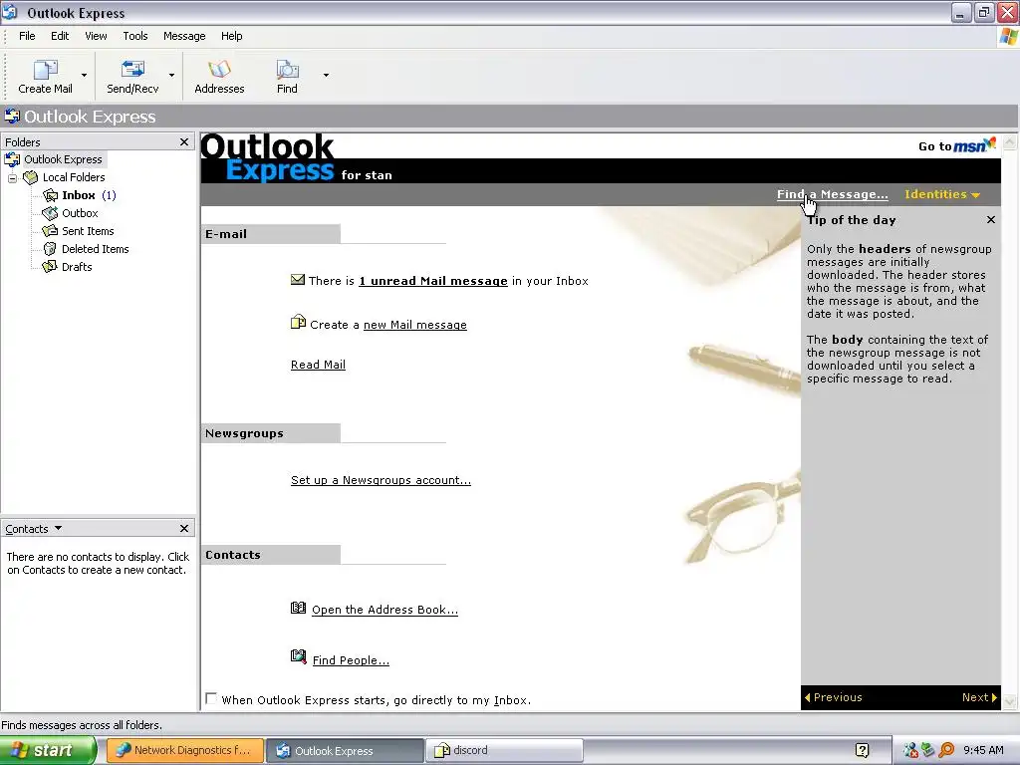Open Addresses from the toolbar

click(x=219, y=77)
